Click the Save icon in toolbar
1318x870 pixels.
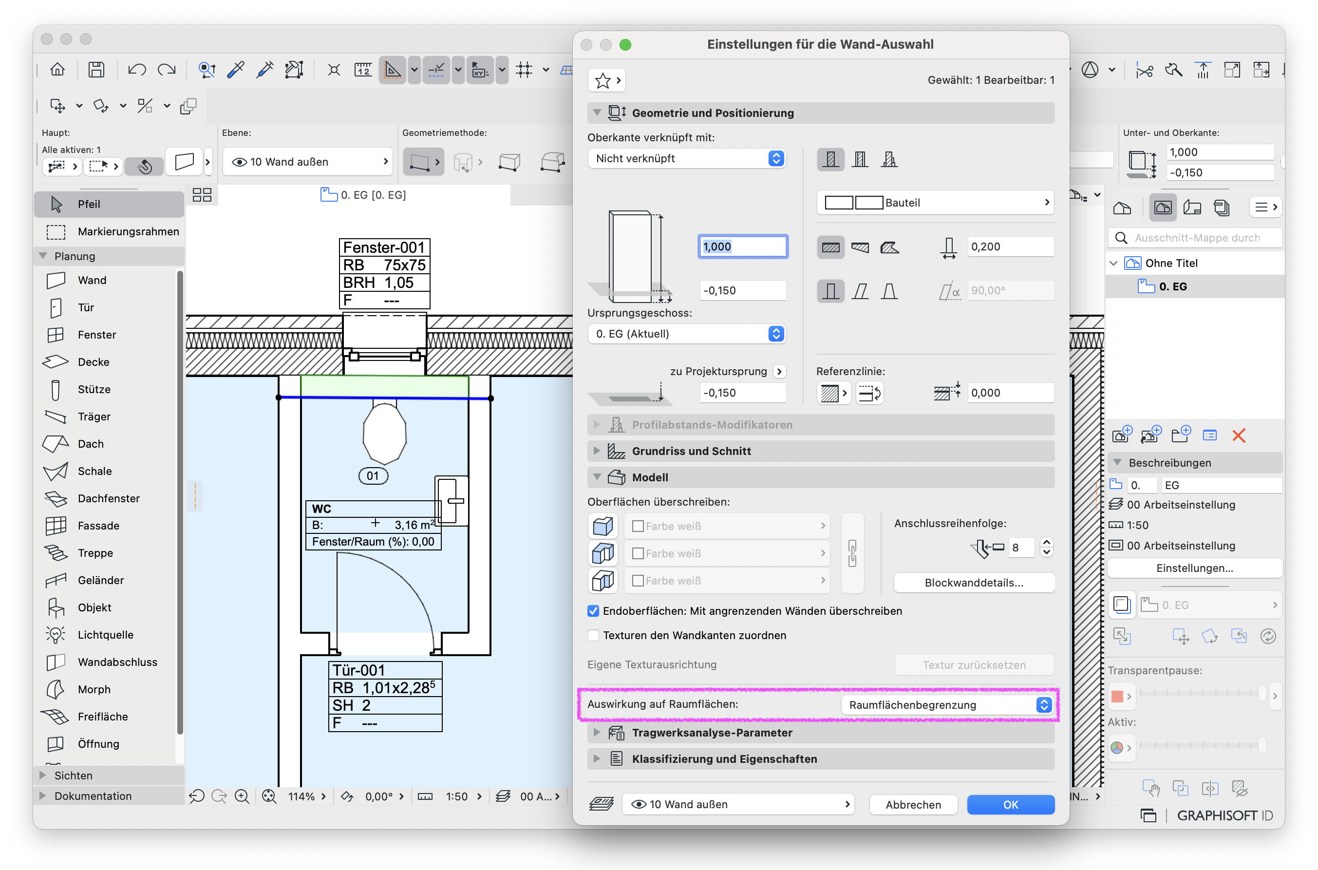coord(96,69)
